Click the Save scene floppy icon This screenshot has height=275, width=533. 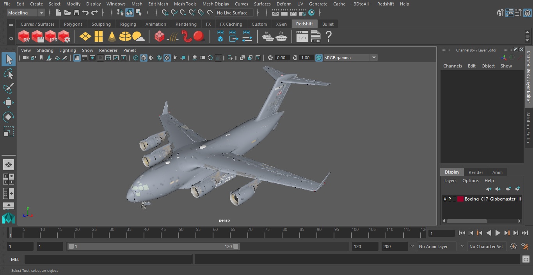(x=76, y=13)
